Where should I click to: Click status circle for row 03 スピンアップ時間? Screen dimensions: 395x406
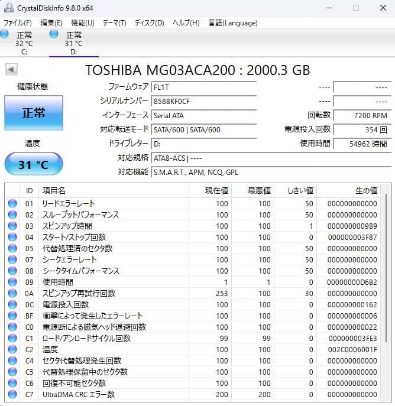(x=12, y=226)
